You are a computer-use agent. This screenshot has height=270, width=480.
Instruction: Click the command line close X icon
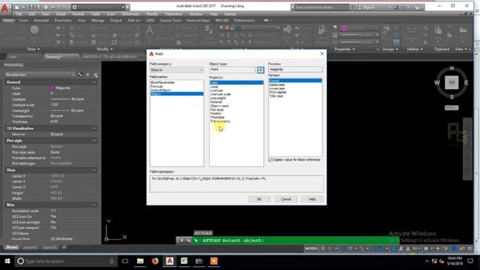[181, 241]
